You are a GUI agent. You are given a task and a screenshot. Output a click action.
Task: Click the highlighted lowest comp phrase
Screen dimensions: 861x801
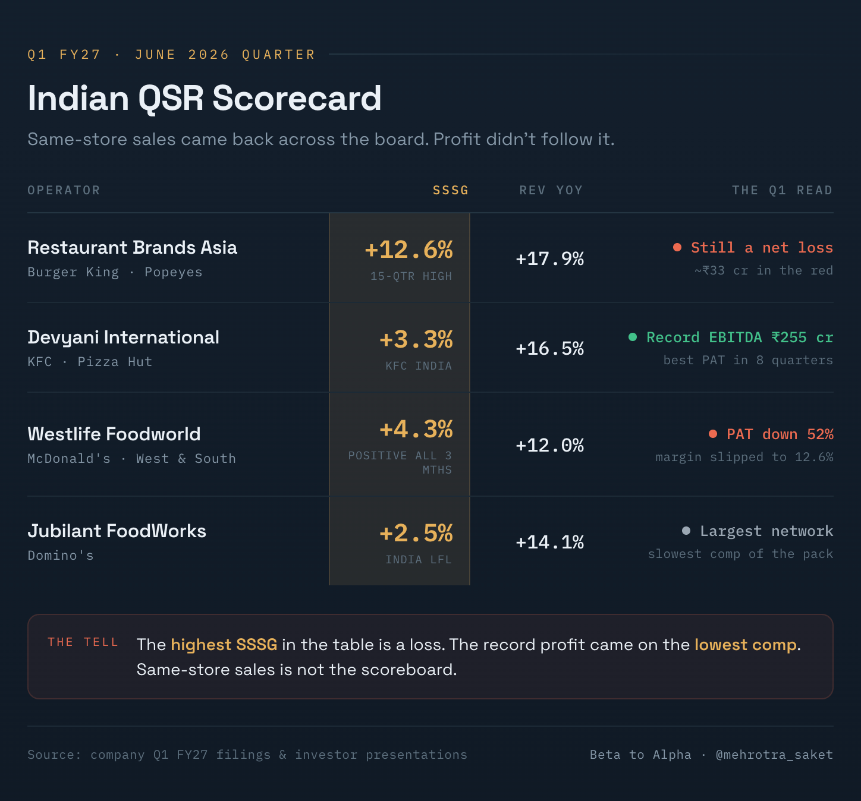click(x=746, y=645)
